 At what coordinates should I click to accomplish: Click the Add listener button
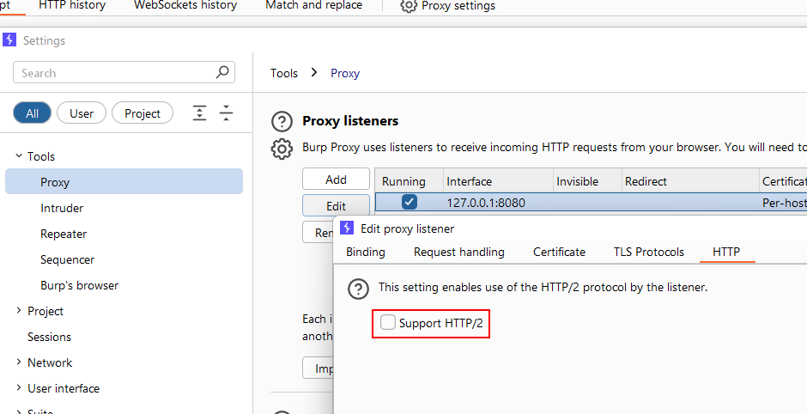click(x=336, y=180)
